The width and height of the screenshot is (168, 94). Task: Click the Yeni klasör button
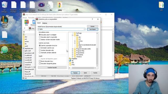[x=93, y=29]
